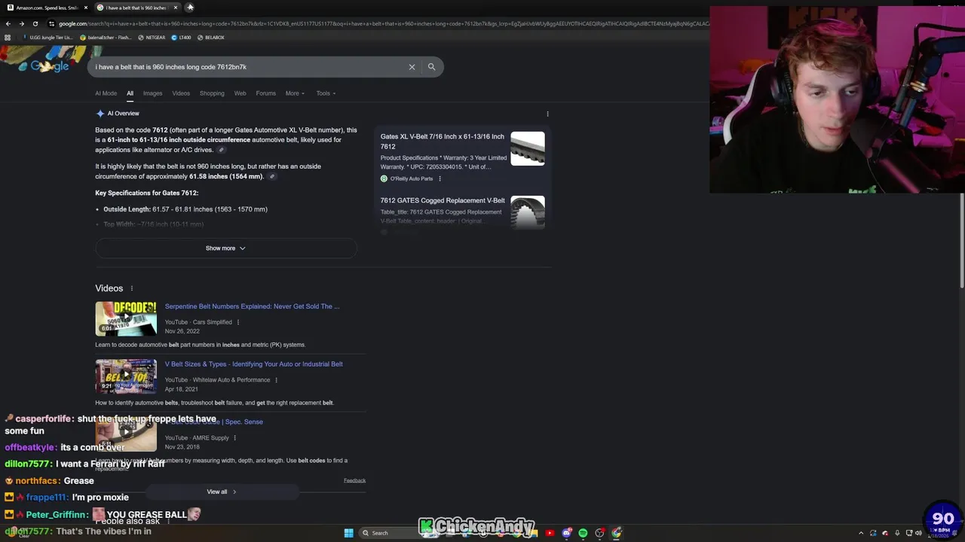Click the AI Overview sparkle icon

[x=100, y=114]
